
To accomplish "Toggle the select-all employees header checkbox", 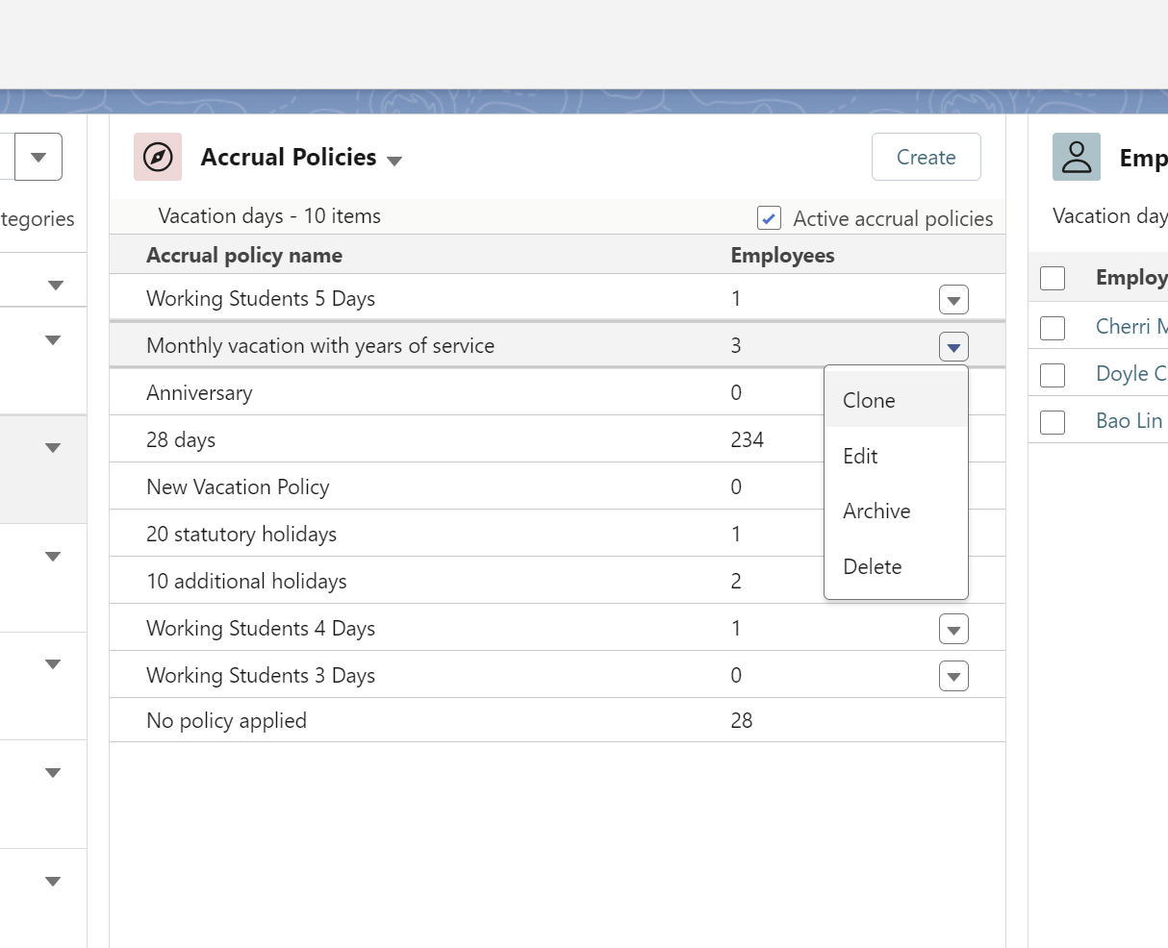I will click(x=1053, y=278).
